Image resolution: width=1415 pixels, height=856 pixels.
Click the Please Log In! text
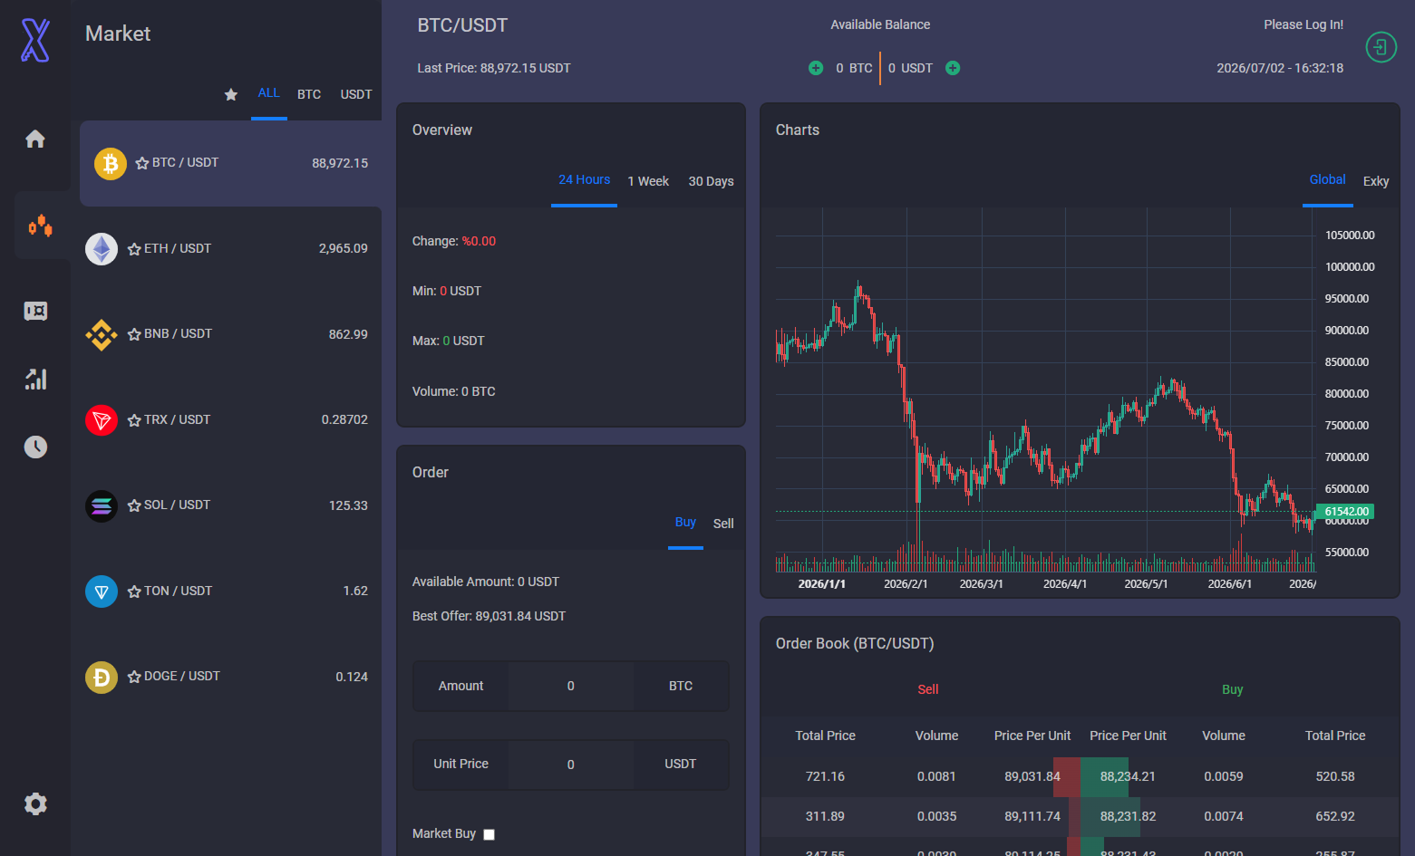[1304, 24]
